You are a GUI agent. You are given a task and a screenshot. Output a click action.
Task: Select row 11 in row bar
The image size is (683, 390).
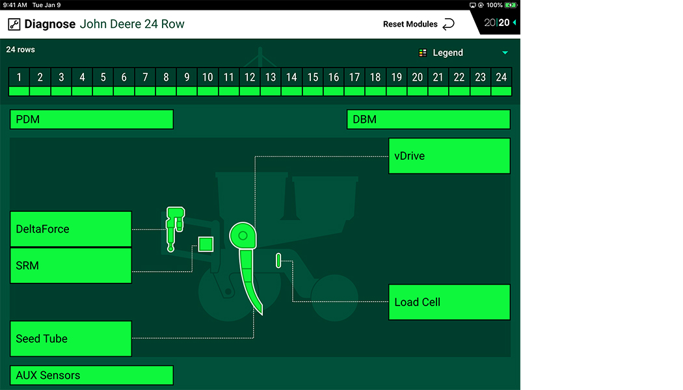(229, 82)
